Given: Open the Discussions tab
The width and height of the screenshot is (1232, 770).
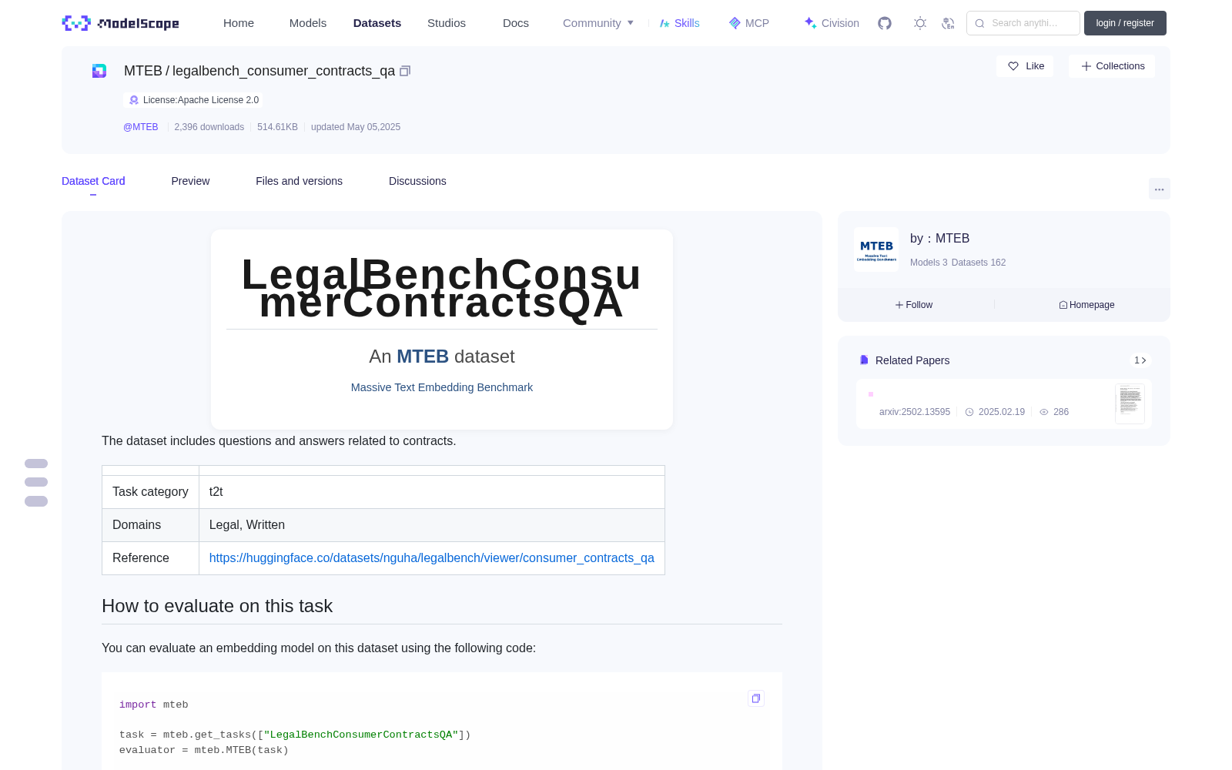Looking at the screenshot, I should pos(417,181).
